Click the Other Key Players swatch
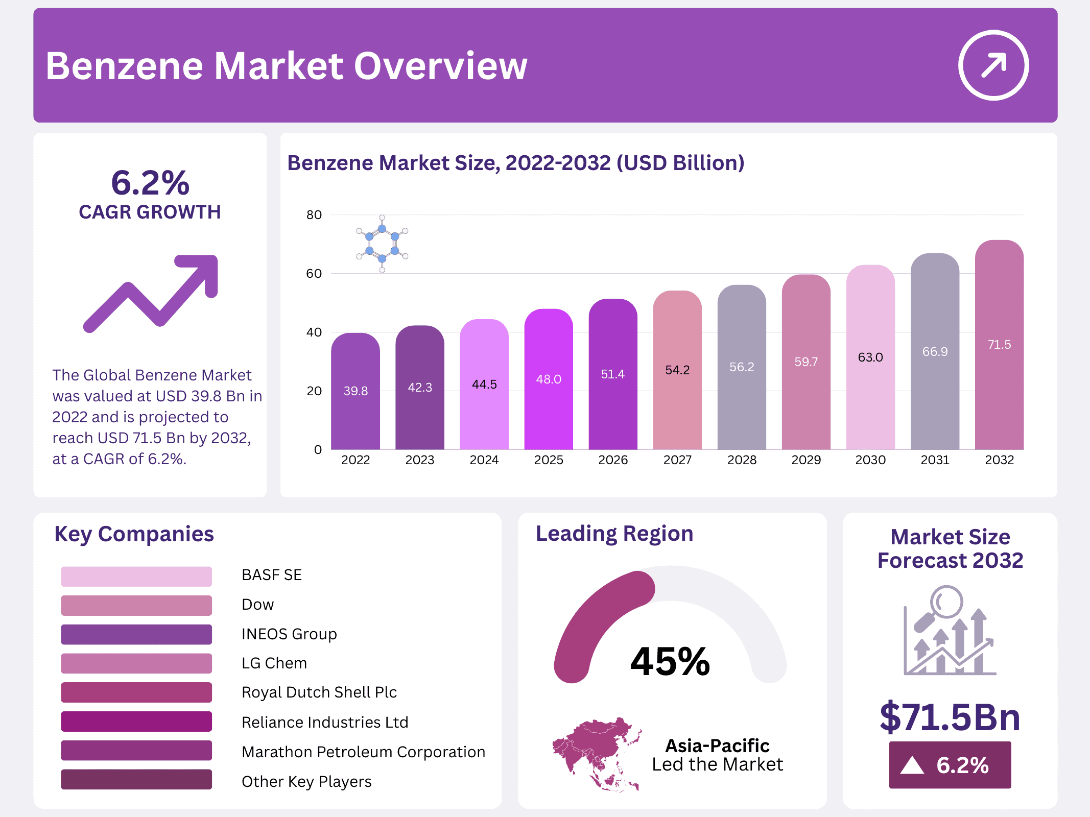 pyautogui.click(x=136, y=780)
